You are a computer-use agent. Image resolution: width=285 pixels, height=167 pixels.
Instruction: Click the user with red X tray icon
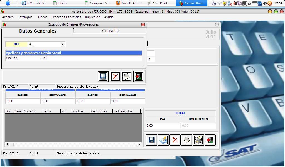coord(230,3)
